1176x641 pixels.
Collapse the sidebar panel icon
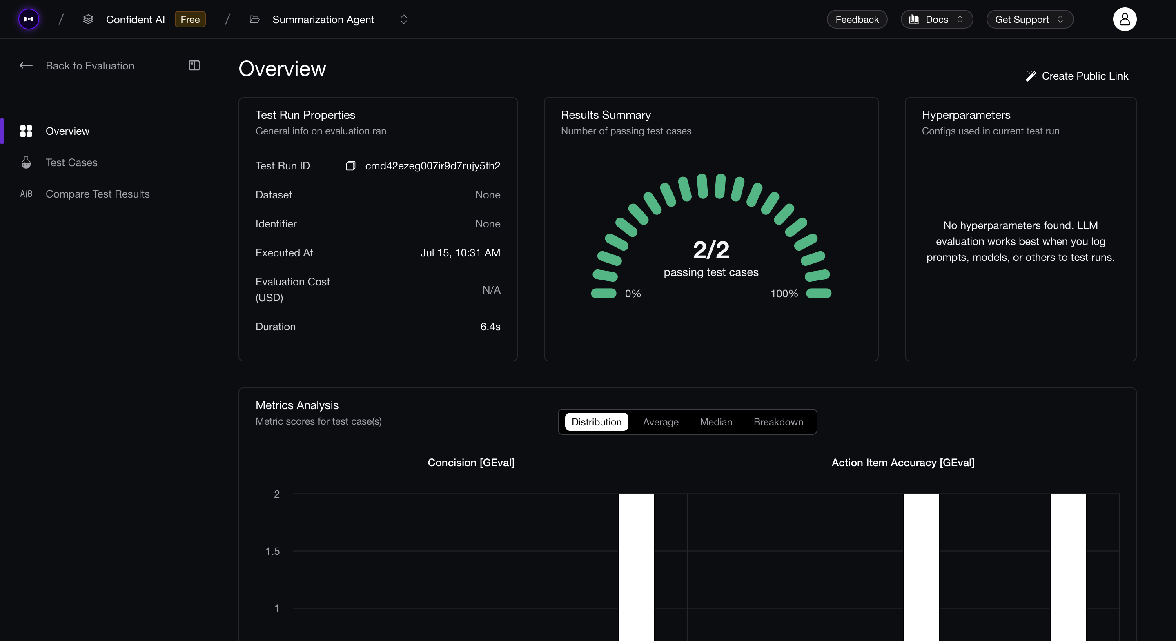(x=194, y=65)
